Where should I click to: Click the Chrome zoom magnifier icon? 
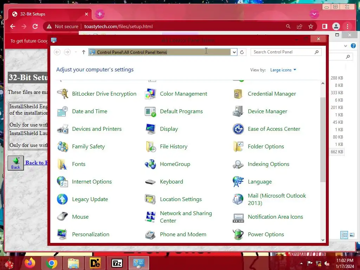pyautogui.click(x=288, y=26)
